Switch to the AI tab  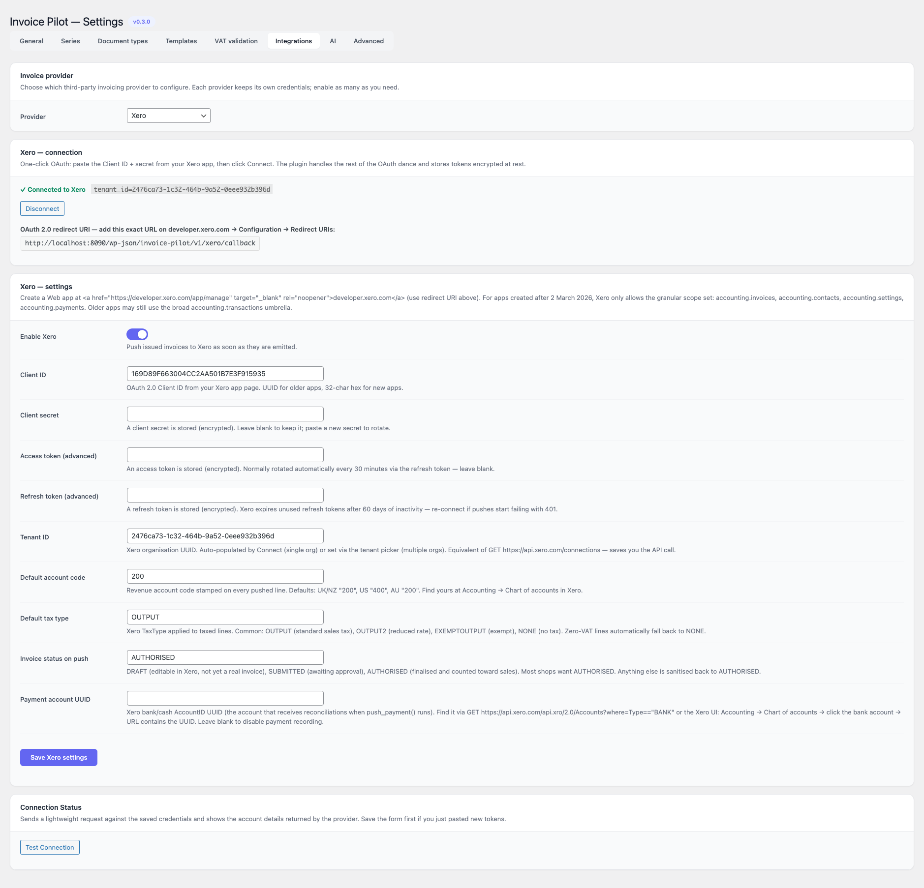(x=333, y=41)
